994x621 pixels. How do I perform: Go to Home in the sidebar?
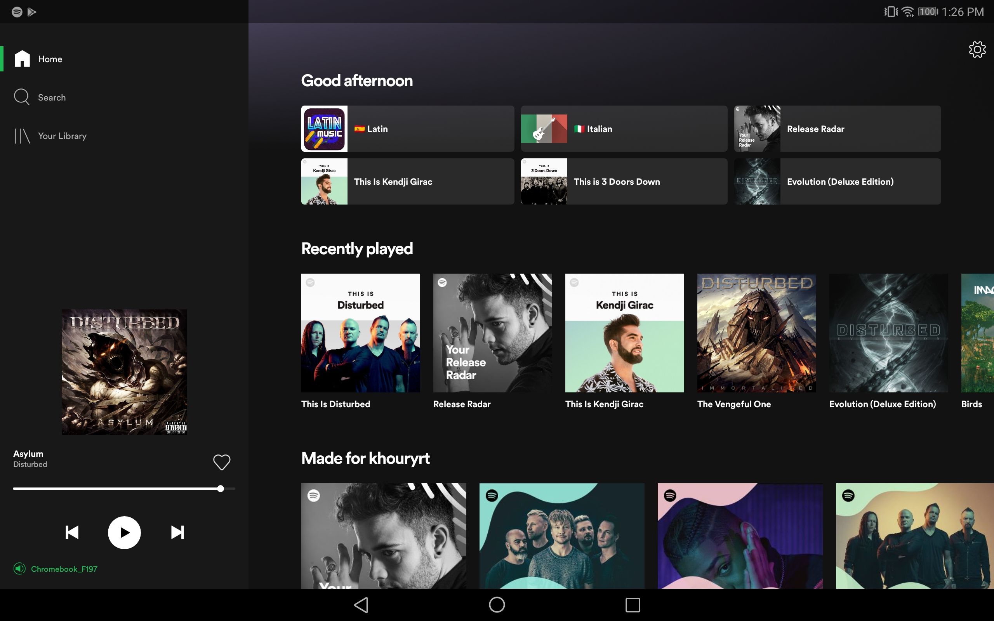(50, 59)
